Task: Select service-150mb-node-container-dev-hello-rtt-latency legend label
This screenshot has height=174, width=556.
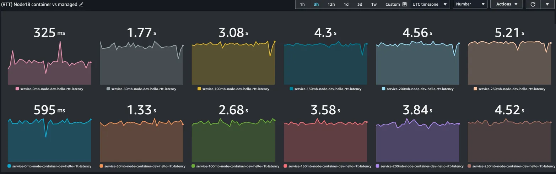Action: coord(330,167)
